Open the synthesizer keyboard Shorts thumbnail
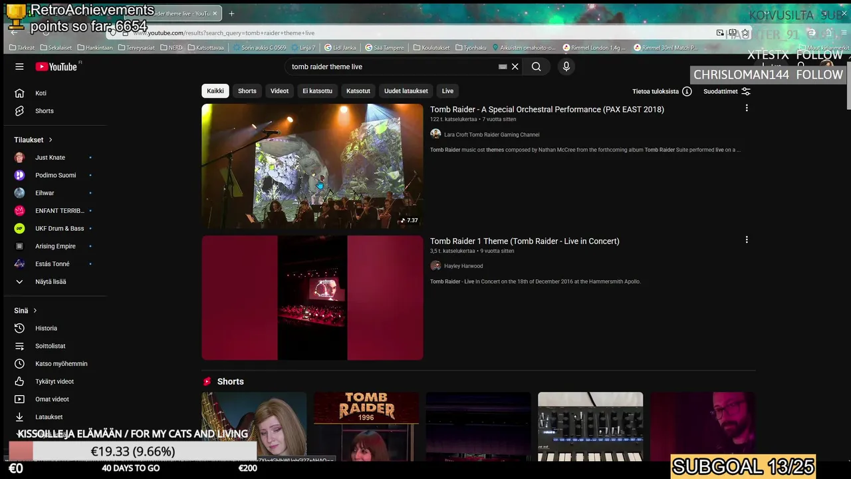The width and height of the screenshot is (851, 479). (x=590, y=426)
